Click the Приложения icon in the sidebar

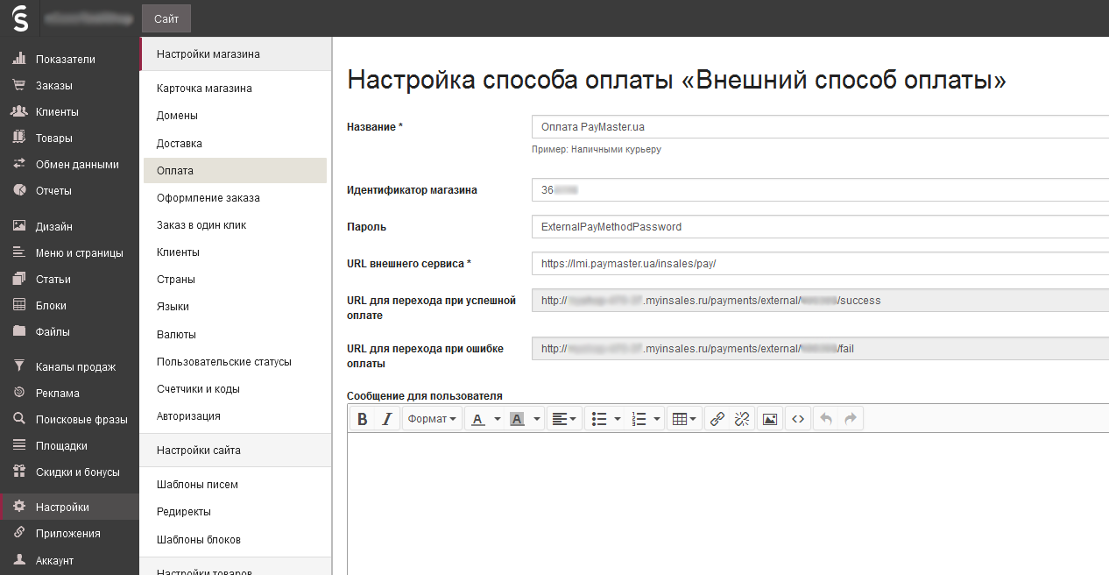click(x=18, y=533)
